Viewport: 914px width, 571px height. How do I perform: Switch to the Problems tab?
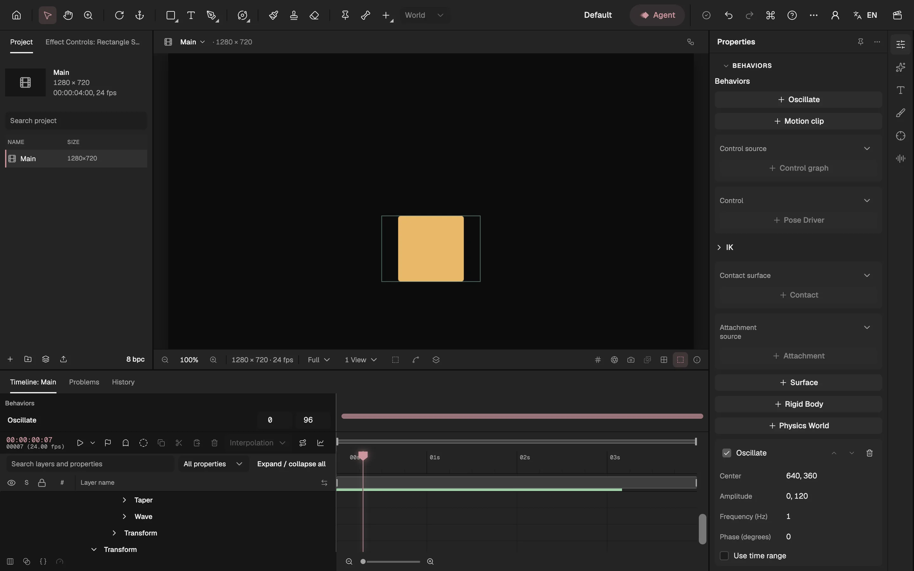point(84,382)
